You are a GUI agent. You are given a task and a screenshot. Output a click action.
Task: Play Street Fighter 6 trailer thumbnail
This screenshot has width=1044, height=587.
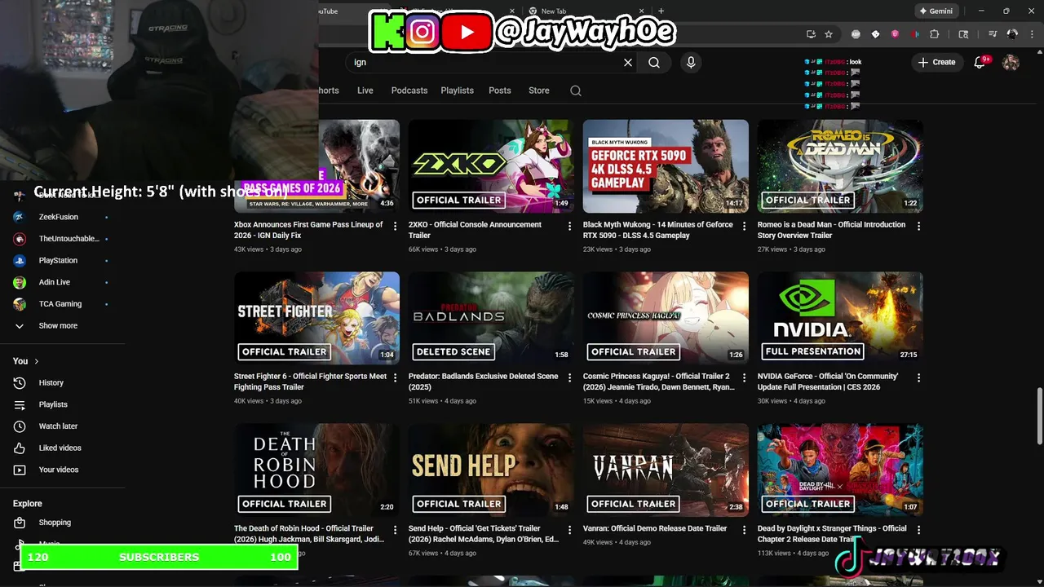click(x=316, y=318)
